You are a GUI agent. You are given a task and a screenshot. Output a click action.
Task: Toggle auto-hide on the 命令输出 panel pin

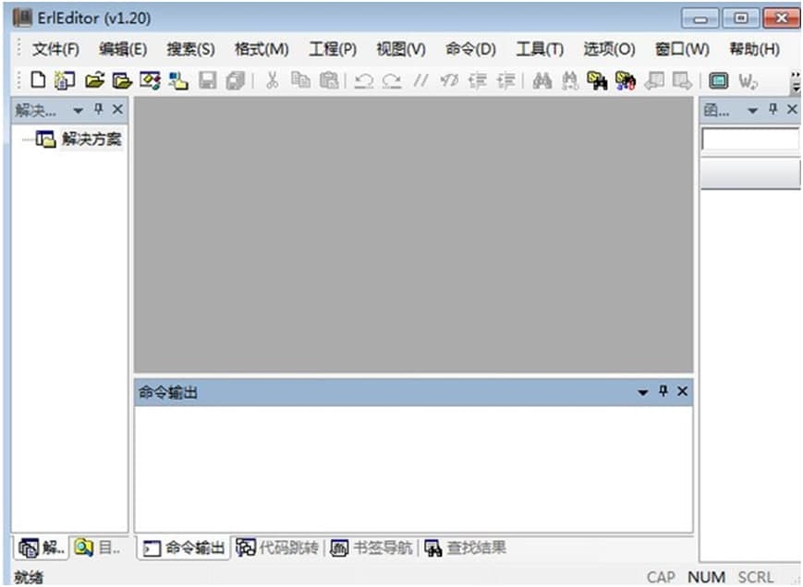point(665,391)
